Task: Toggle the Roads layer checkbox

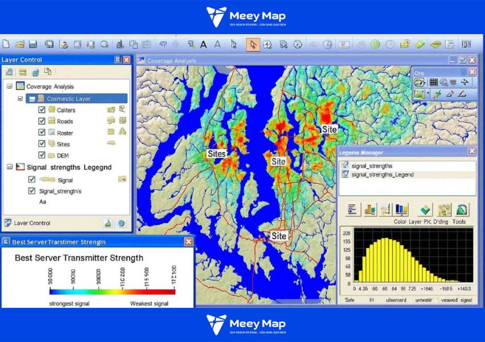Action: (42, 121)
